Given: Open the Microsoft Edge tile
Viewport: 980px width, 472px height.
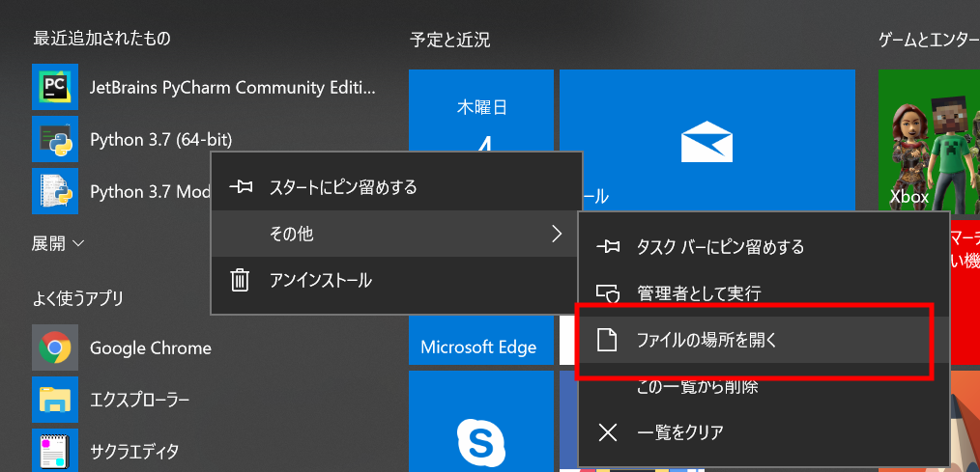Looking at the screenshot, I should click(x=481, y=341).
